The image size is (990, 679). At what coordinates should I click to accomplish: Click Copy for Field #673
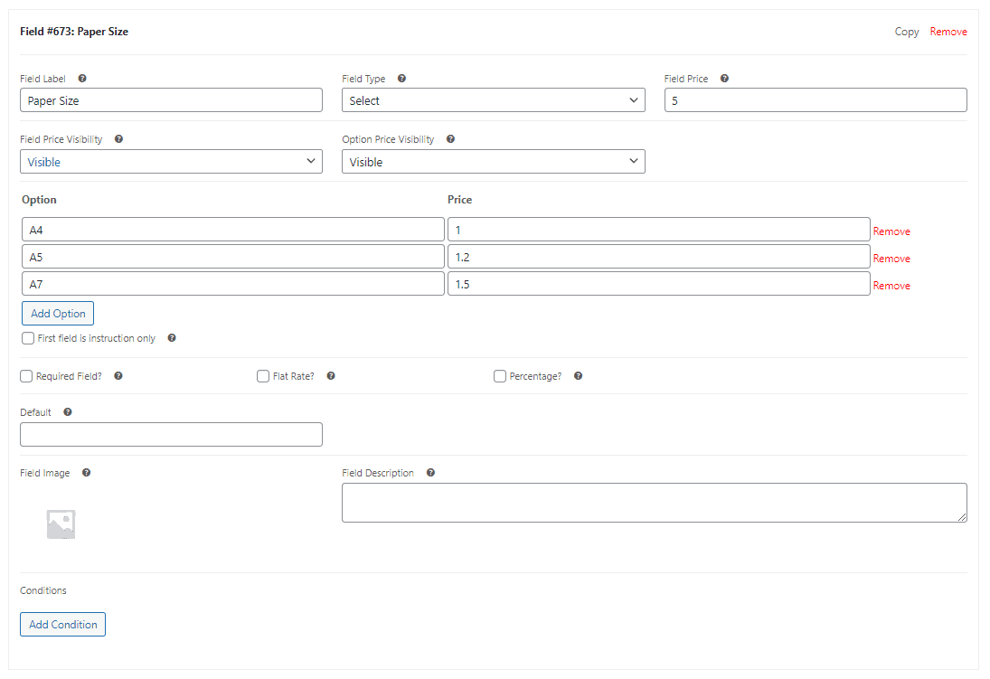[906, 32]
